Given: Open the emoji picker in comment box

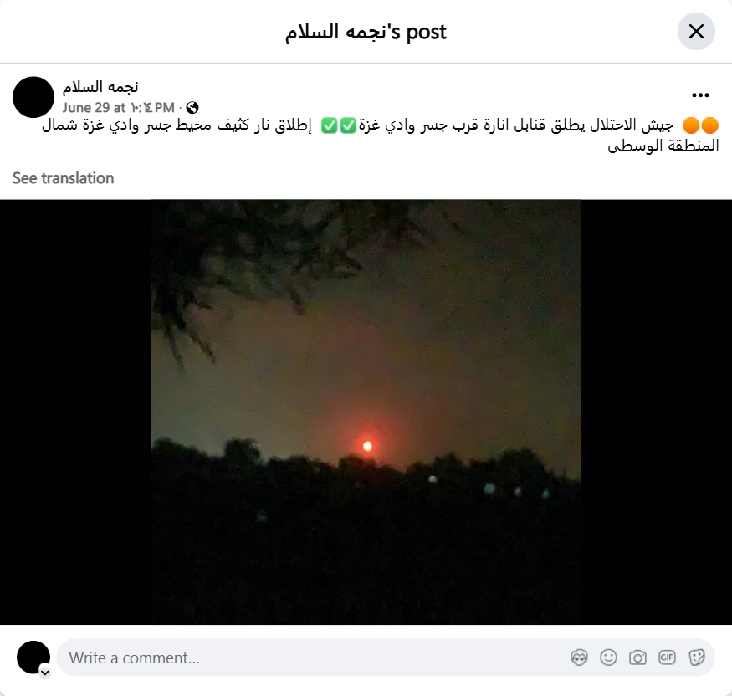Looking at the screenshot, I should click(608, 658).
